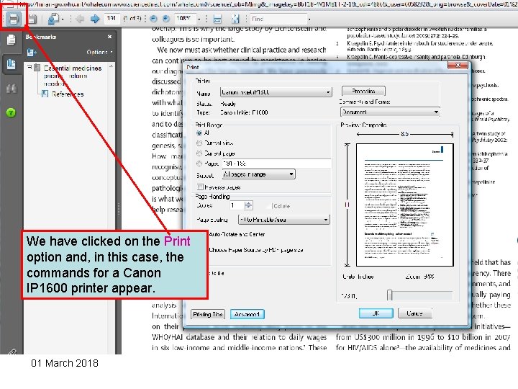518x389 pixels.
Task: Click the preview page slider handle
Action: (x=390, y=295)
